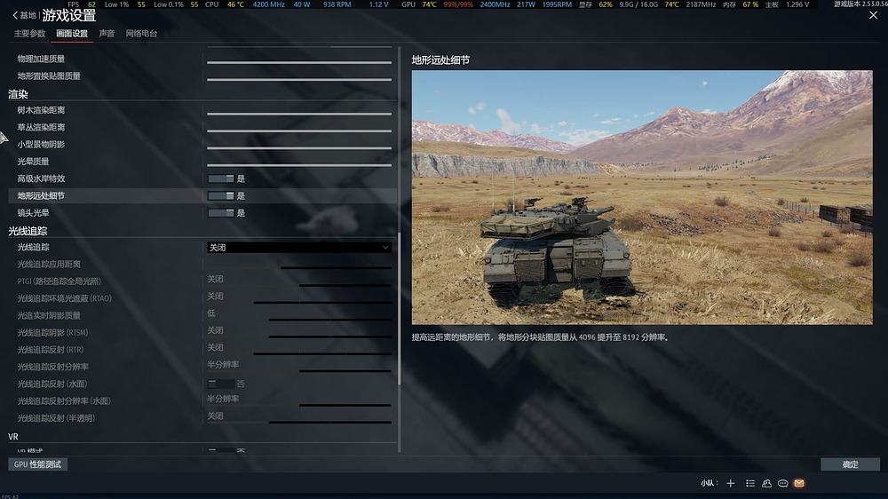Click the 物理加速质量 slider
Image resolution: width=888 pixels, height=499 pixels.
[x=298, y=62]
